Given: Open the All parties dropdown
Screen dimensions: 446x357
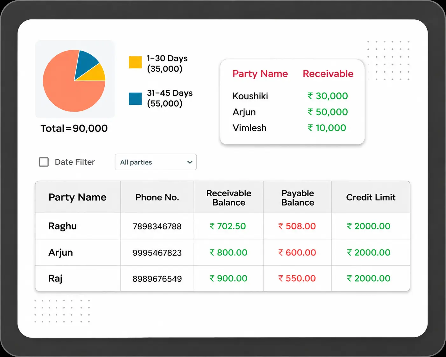Looking at the screenshot, I should 156,162.
